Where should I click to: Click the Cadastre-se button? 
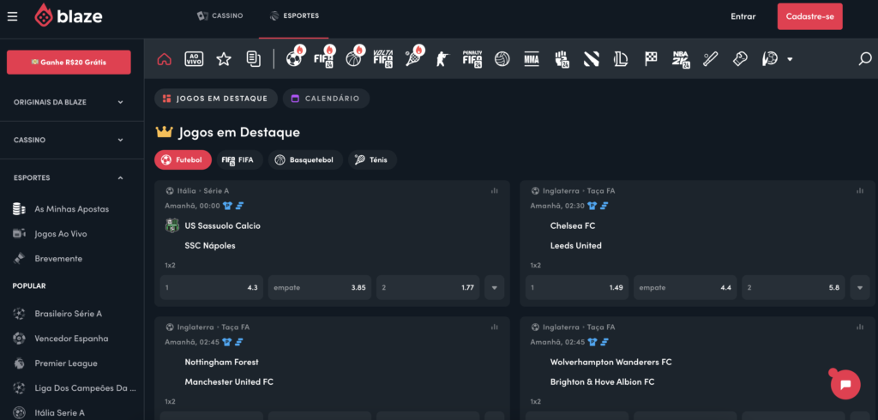(809, 16)
